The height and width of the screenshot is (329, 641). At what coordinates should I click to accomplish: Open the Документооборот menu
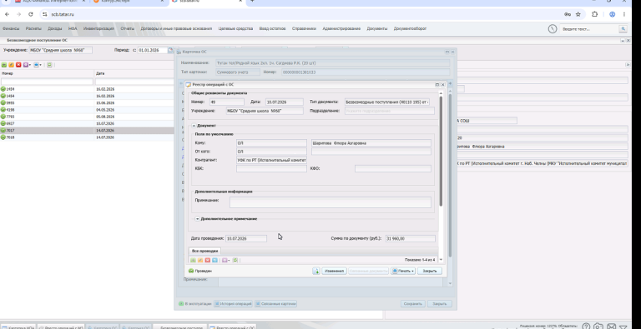click(410, 29)
